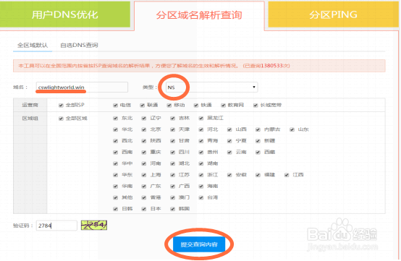Toggle the 湖南 checkbox
The height and width of the screenshot is (261, 401).
click(x=201, y=163)
